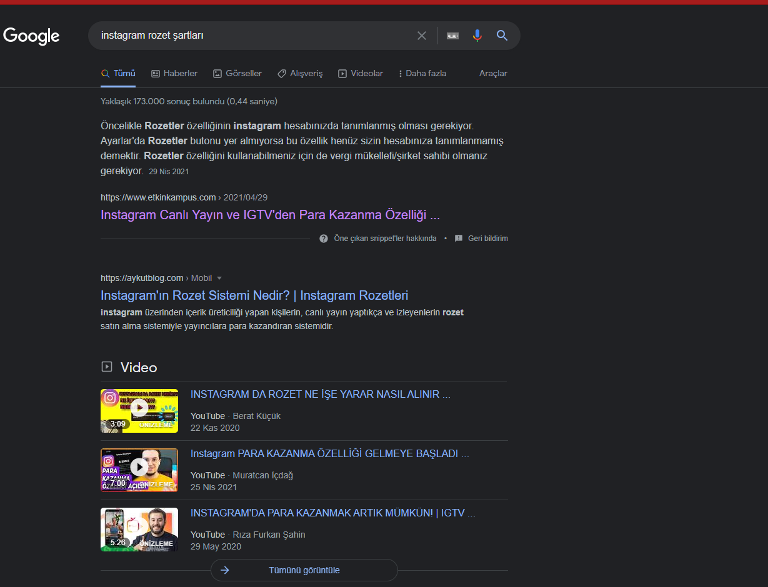Open the on-screen keyboard icon

point(453,36)
